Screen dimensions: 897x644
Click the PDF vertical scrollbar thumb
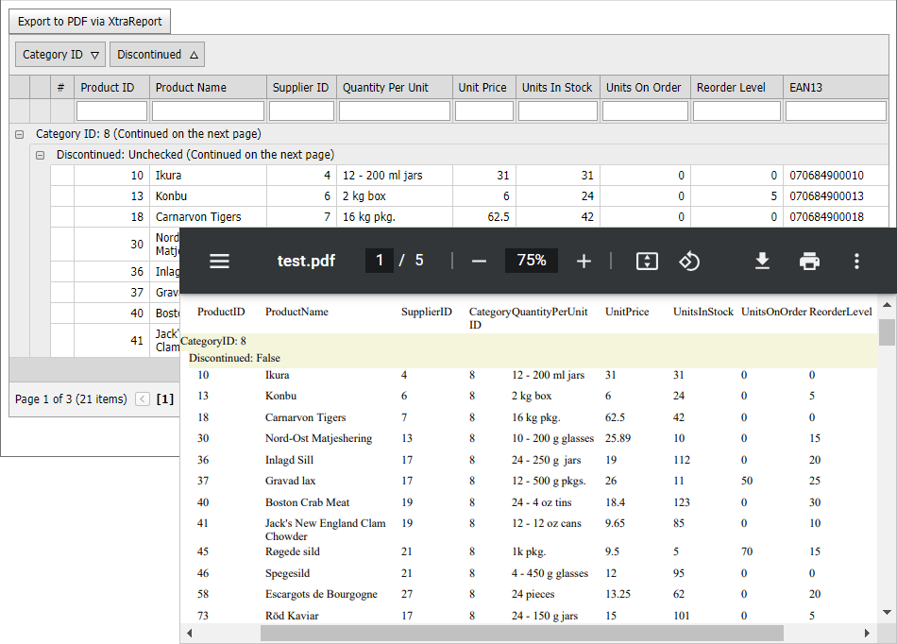[887, 332]
